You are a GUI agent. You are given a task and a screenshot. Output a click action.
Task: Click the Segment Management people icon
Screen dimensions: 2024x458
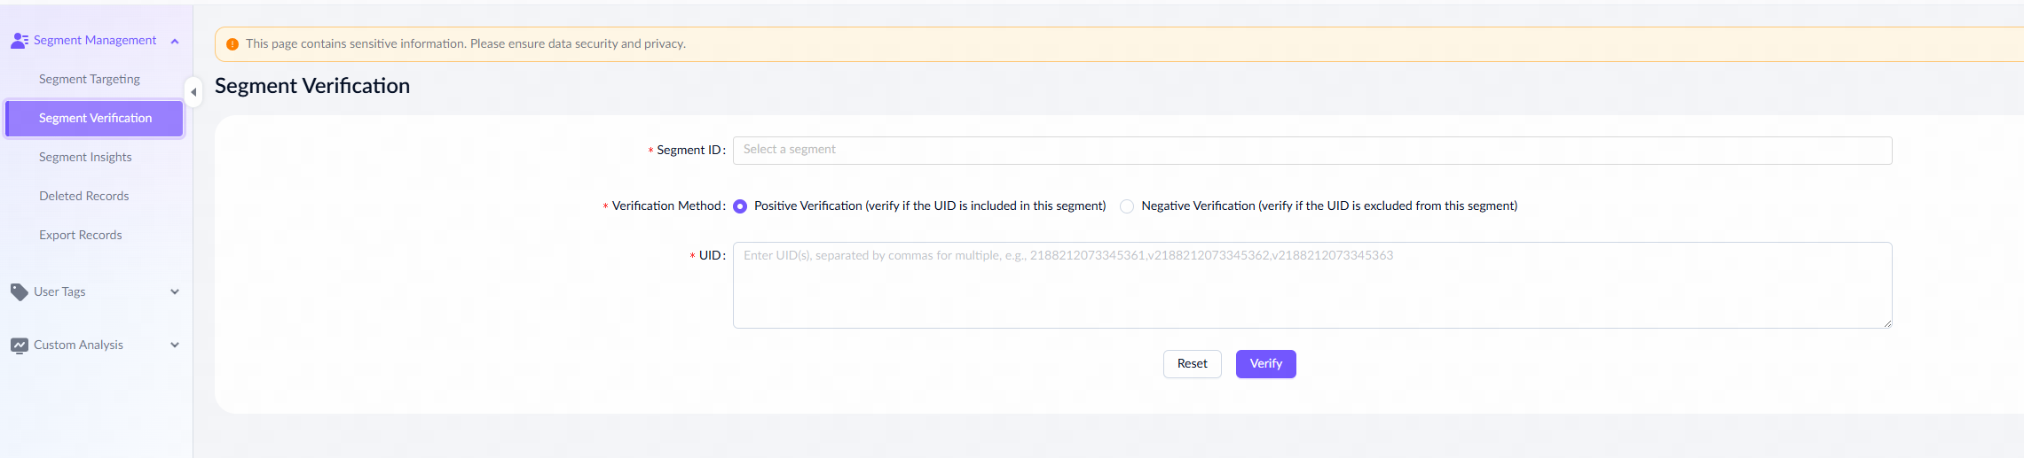[x=20, y=40]
